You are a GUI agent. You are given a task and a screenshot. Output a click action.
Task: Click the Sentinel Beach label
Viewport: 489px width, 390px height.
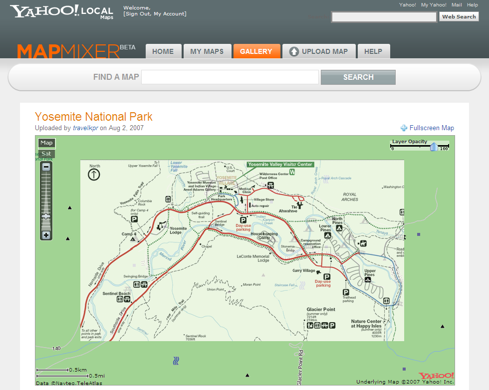[116, 293]
